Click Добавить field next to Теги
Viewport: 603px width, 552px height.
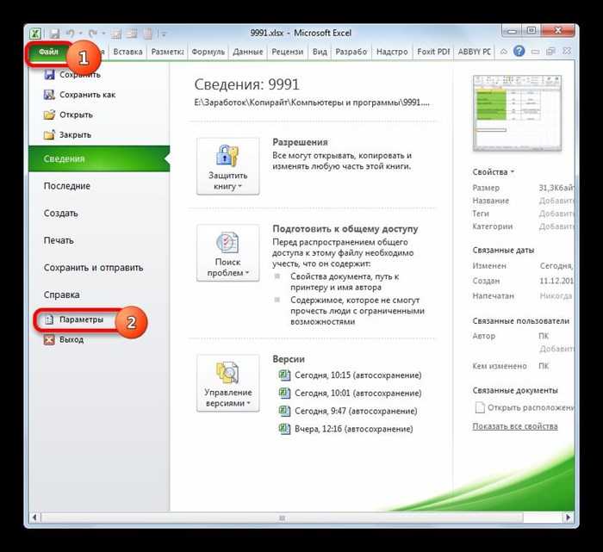click(556, 214)
